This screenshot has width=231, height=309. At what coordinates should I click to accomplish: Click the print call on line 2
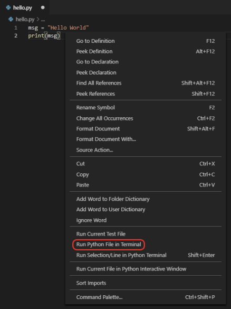(x=36, y=36)
